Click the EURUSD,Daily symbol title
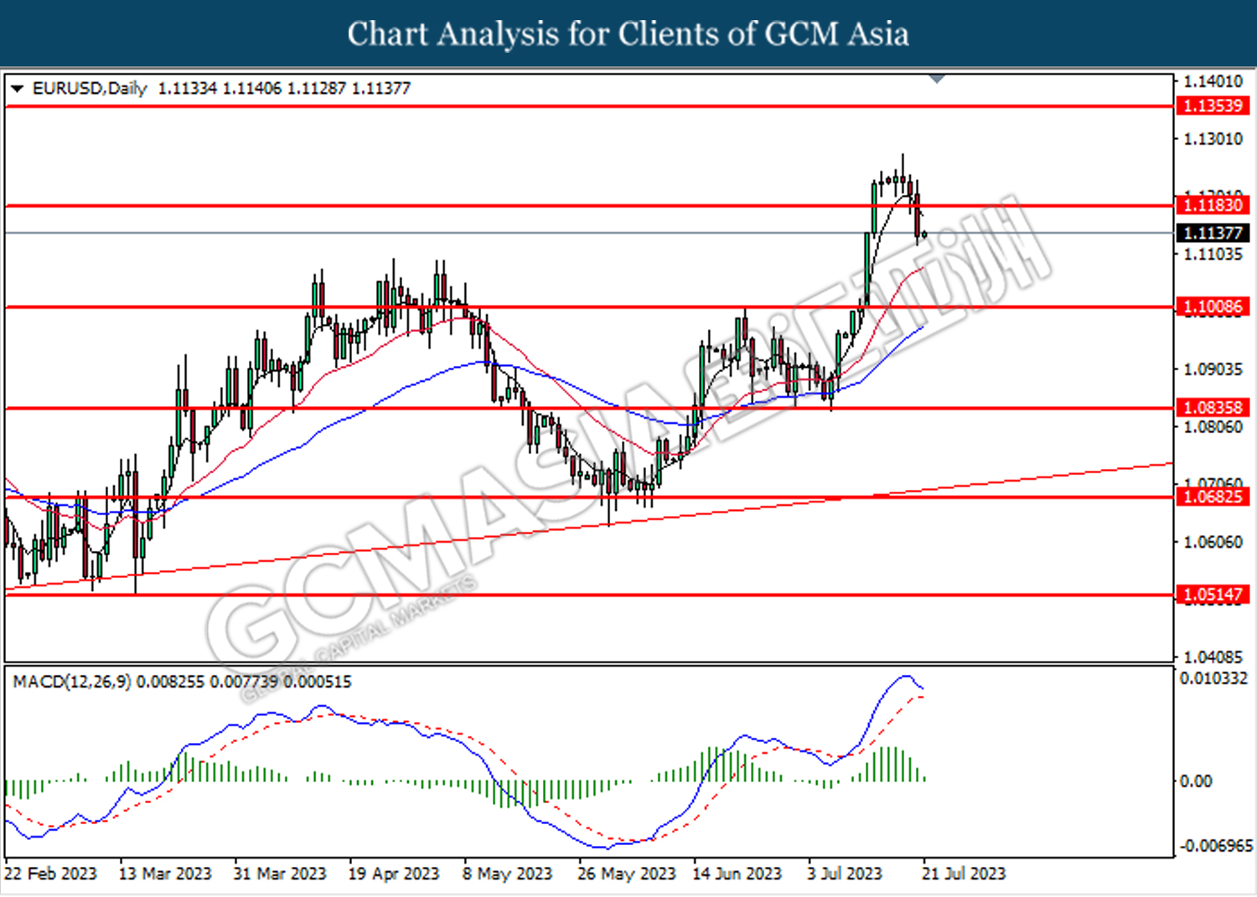This screenshot has width=1257, height=897. point(90,88)
